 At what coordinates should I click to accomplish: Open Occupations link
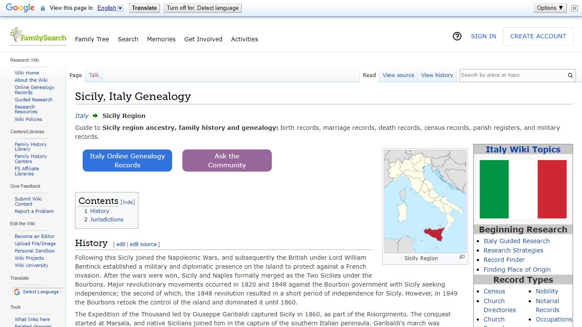(554, 319)
